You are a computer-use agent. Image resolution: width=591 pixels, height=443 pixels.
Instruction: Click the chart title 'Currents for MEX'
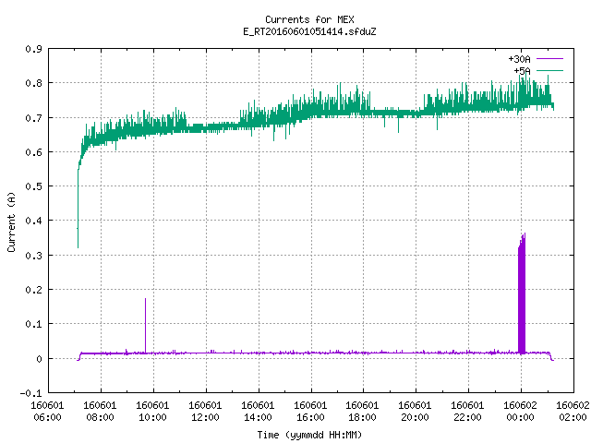pos(309,19)
